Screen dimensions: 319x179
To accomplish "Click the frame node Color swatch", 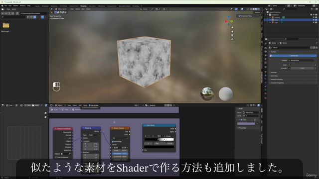I will click(x=246, y=124).
